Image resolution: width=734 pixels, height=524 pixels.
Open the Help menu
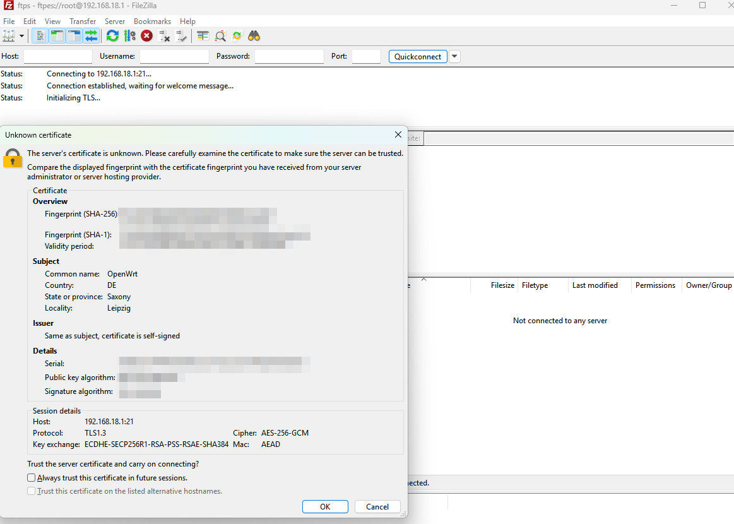point(187,21)
